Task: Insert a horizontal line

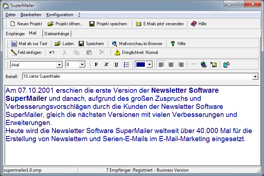Action: click(194, 64)
